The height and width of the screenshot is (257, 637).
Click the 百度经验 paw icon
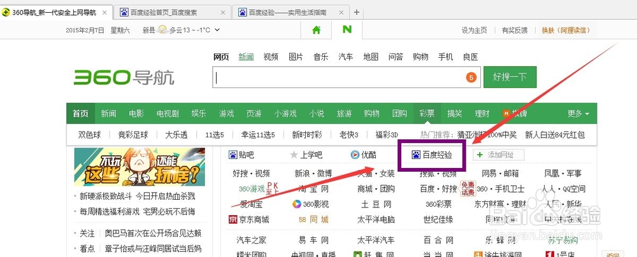416,155
